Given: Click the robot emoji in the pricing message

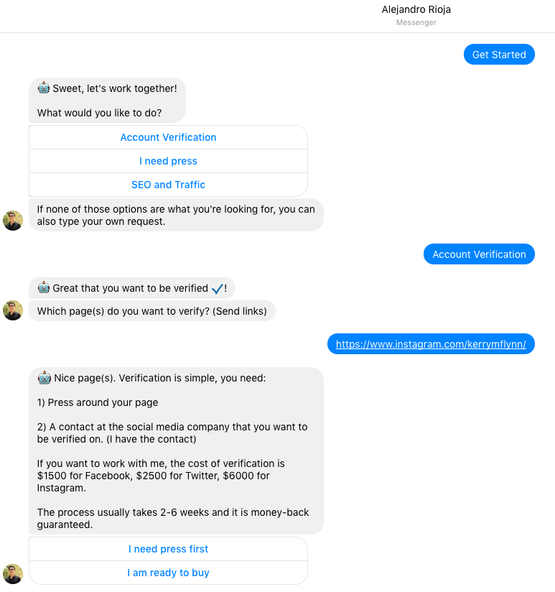Looking at the screenshot, I should pos(43,377).
